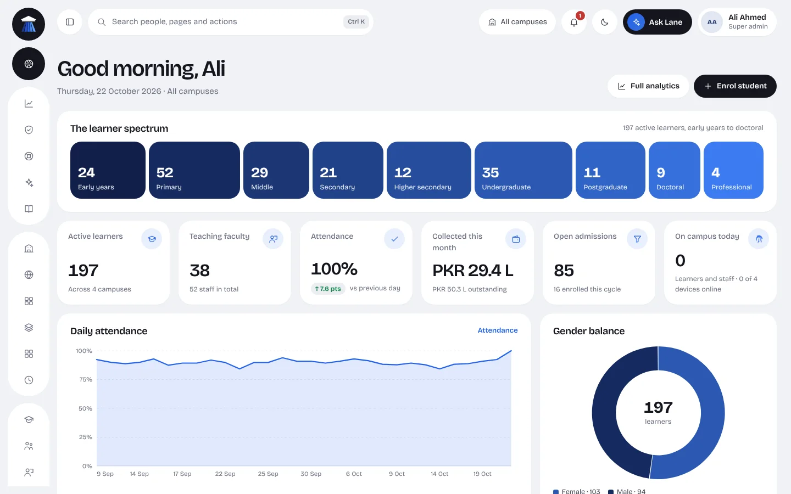Screen dimensions: 791x494
Task: Click the Secondary spectrum tile showing 21
Action: click(x=348, y=170)
